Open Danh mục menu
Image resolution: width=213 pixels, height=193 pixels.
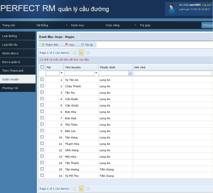[x=77, y=25]
